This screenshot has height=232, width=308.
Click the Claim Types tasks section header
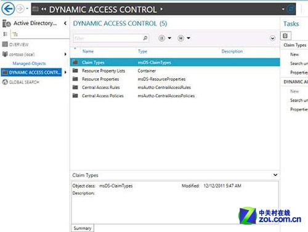[x=294, y=45]
